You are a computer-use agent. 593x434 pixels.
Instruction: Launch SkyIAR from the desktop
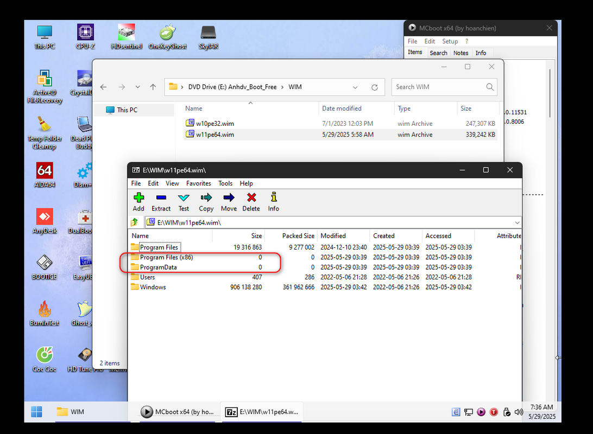(209, 37)
